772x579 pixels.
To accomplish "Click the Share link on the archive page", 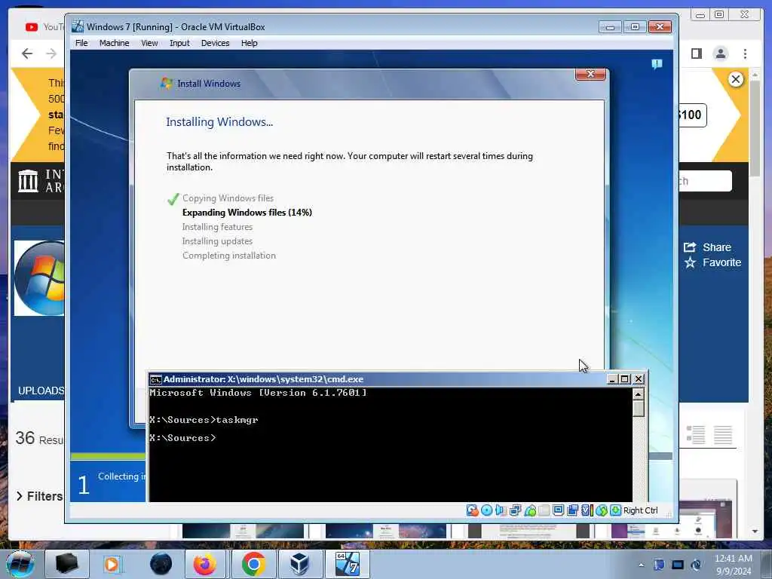I will [x=707, y=247].
